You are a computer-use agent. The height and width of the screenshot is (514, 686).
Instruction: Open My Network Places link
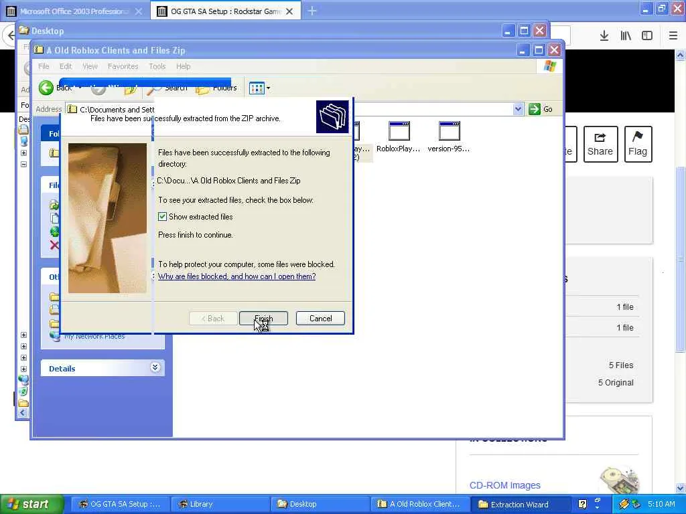94,336
